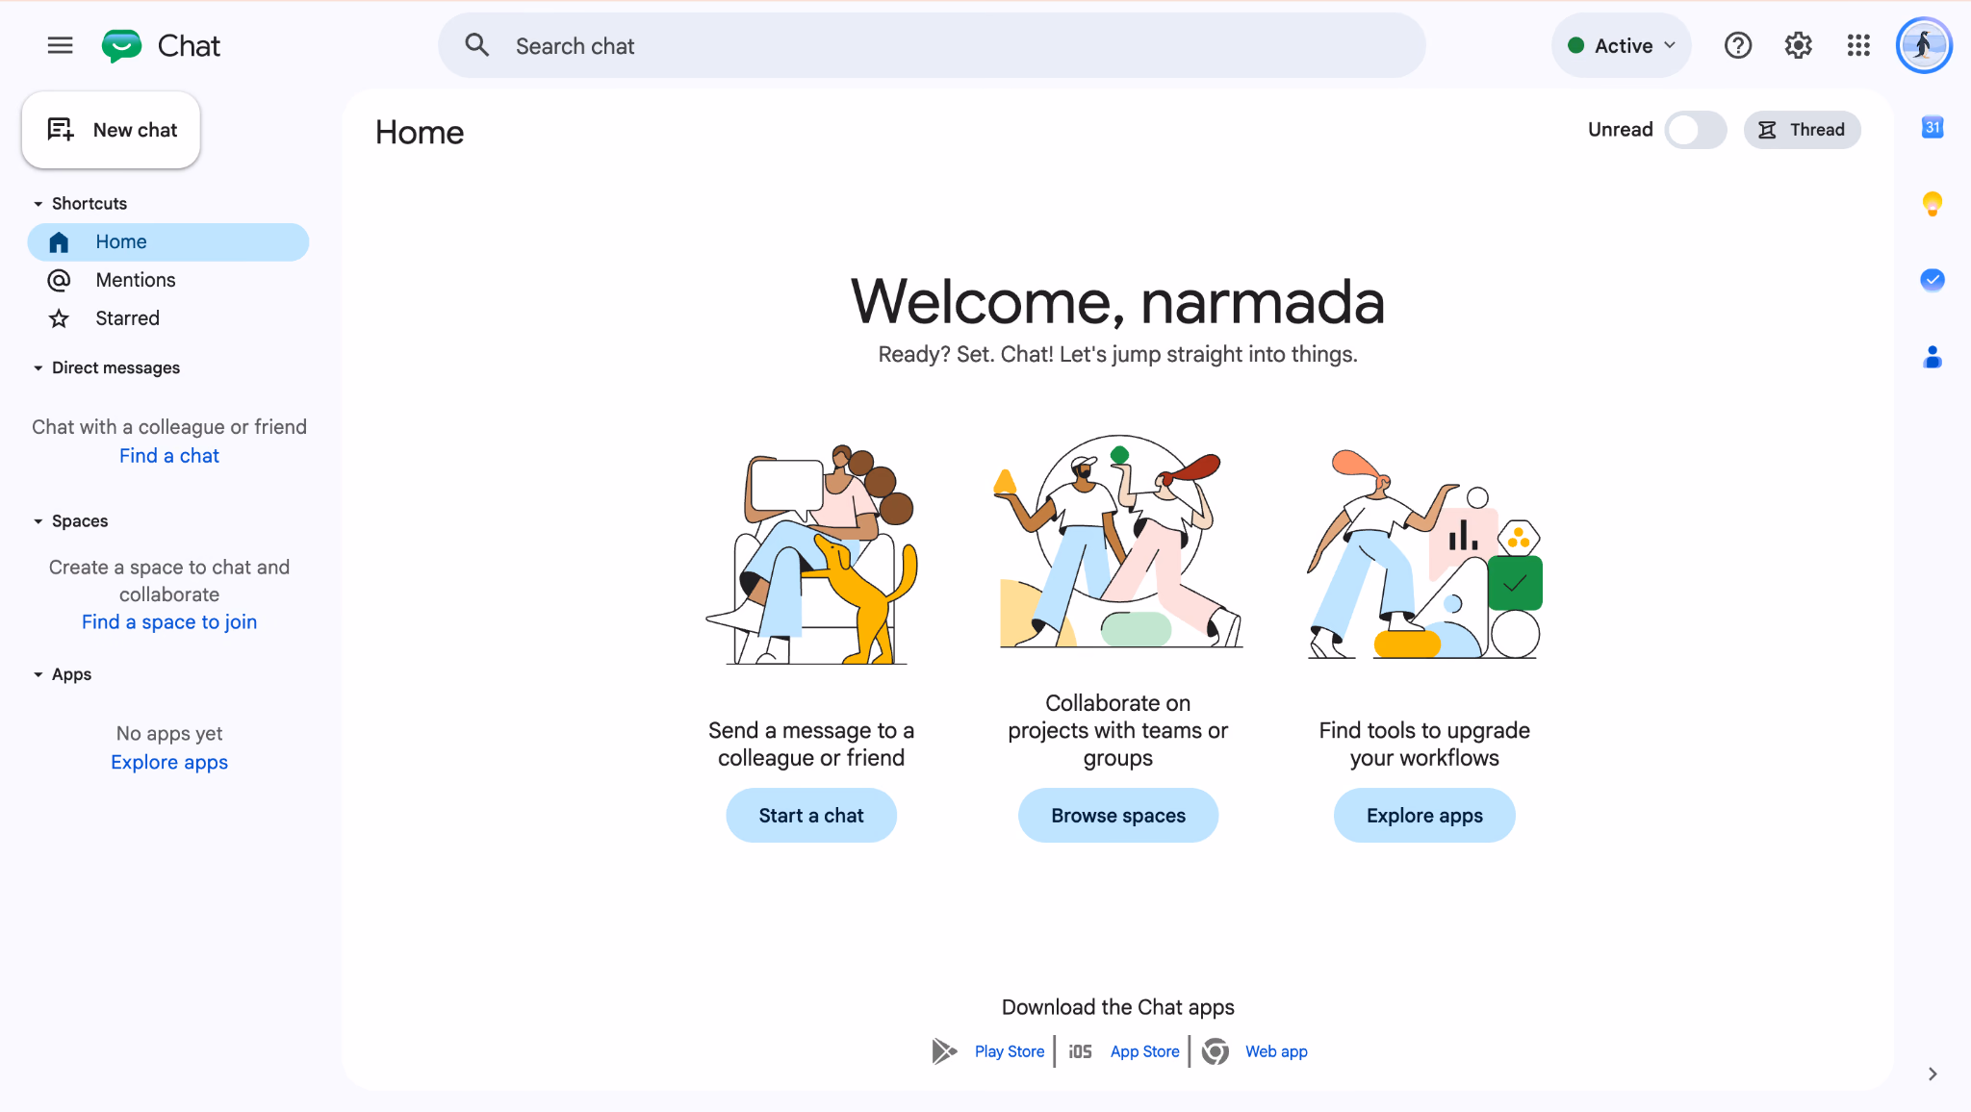Screen dimensions: 1971x1112
Task: Collapse the Shortcuts section
Action: pos(38,204)
